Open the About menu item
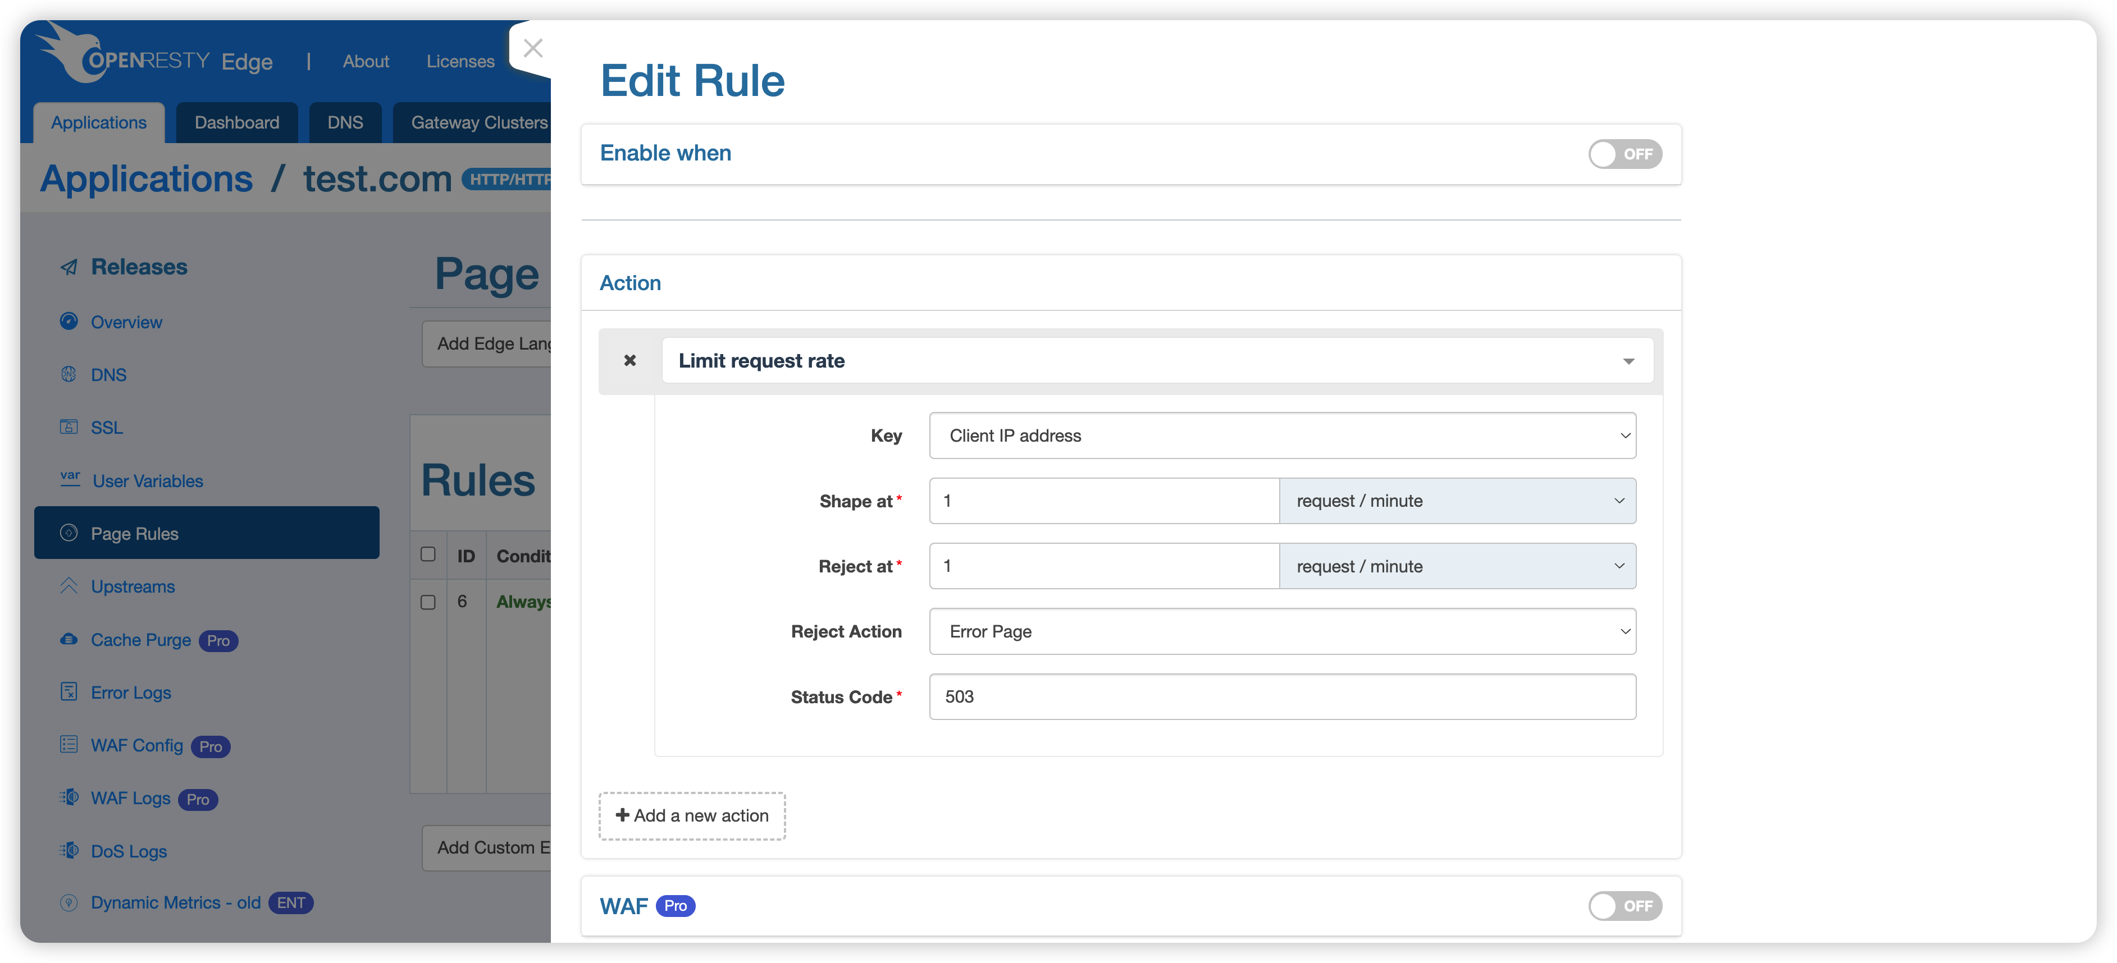The image size is (2117, 963). coord(366,62)
